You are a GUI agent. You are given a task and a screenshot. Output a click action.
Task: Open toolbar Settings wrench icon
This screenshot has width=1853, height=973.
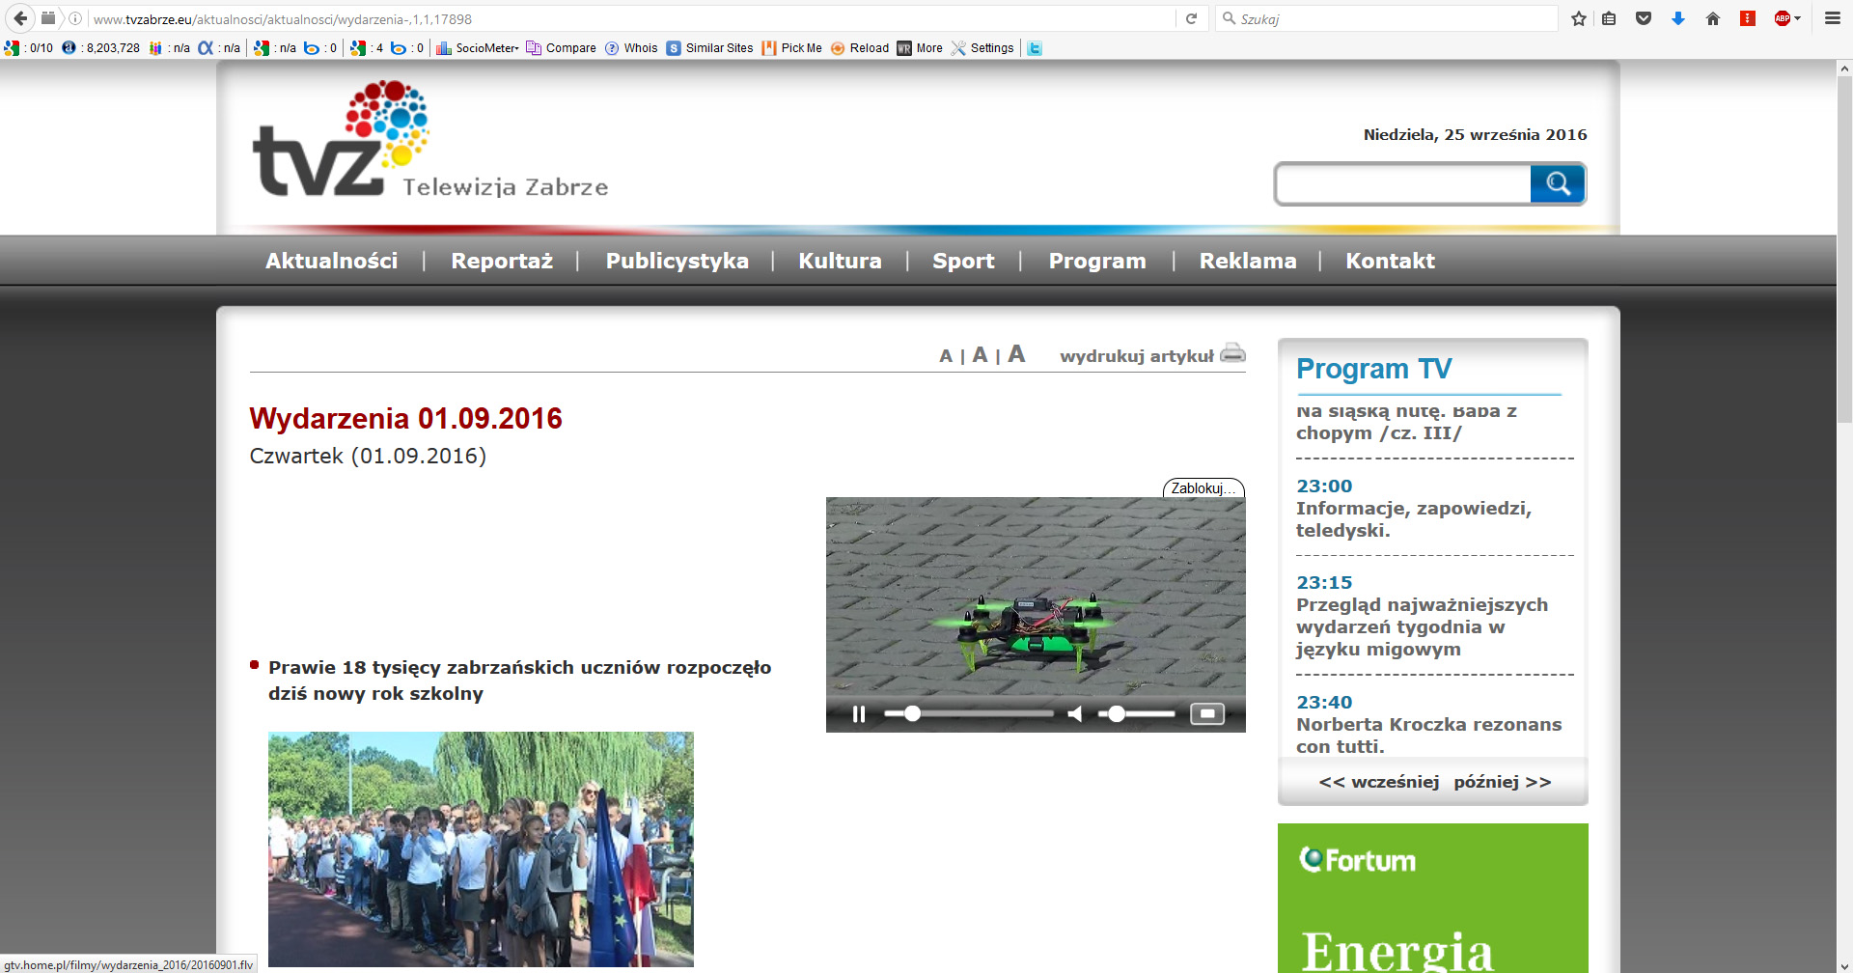[x=982, y=47]
